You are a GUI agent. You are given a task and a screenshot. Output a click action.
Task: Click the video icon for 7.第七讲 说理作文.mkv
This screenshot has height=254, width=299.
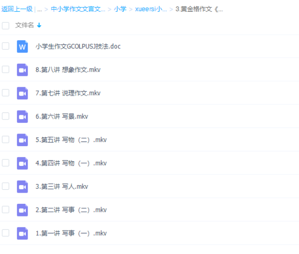22,93
